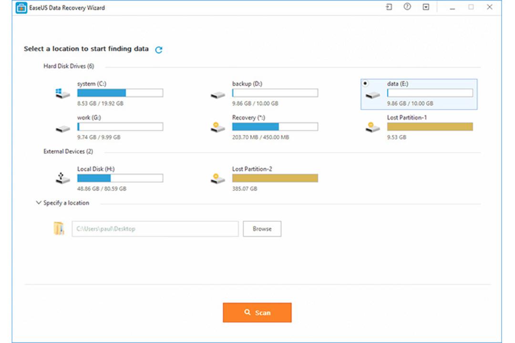Click the Lost Partition-1 drive icon
The height and width of the screenshot is (343, 515).
coord(372,127)
